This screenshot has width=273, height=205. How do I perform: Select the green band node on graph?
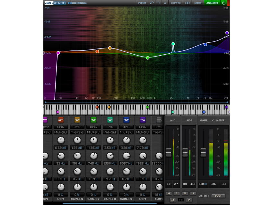pos(148,58)
